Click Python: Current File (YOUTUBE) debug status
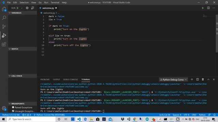The height and width of the screenshot is (122, 218). (x=49, y=115)
